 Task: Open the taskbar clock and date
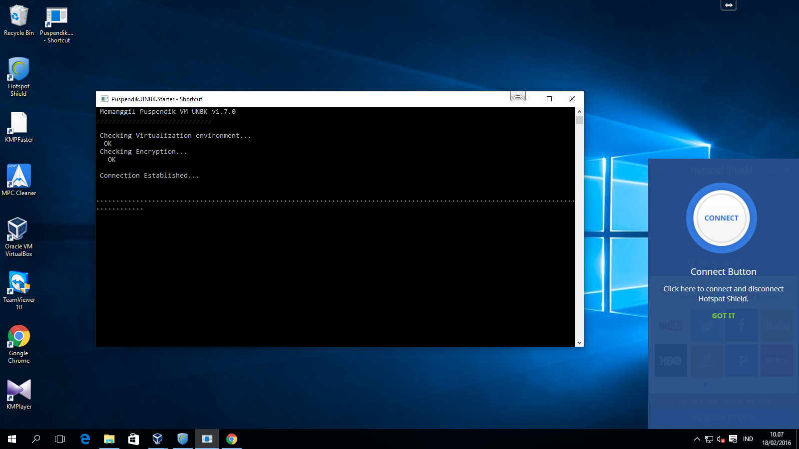tap(776, 439)
